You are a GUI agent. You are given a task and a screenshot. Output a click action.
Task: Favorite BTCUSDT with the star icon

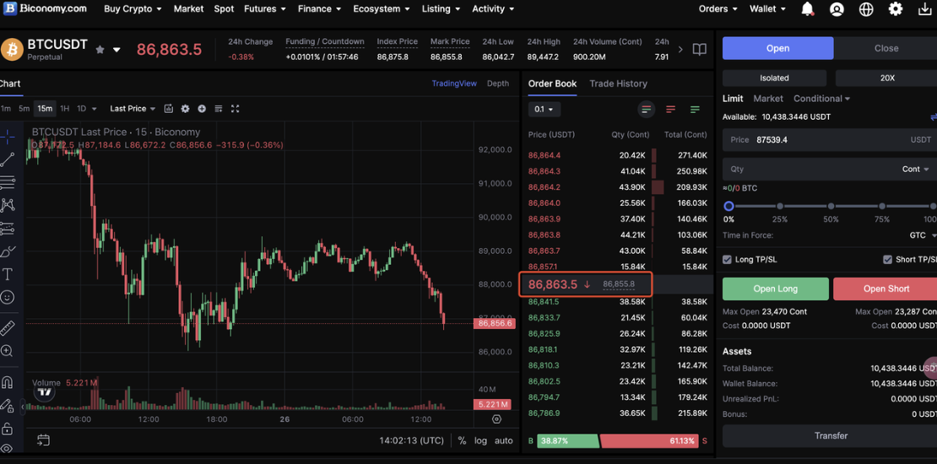point(100,50)
